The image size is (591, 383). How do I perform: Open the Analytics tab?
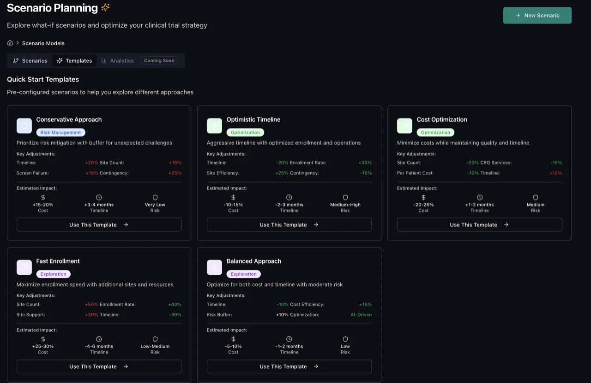(117, 60)
